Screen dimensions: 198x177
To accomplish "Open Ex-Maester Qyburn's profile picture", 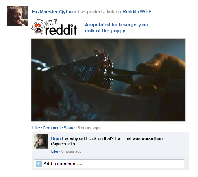I will click(17, 16).
